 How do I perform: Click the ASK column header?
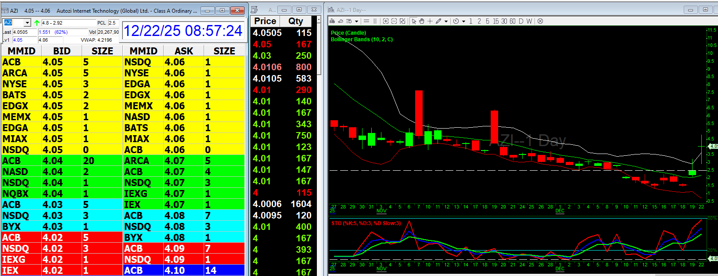(x=184, y=51)
